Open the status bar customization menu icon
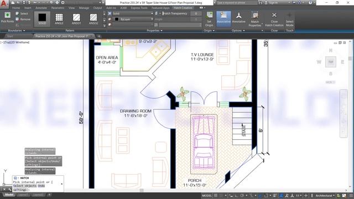This screenshot has width=354, height=199. coord(351,195)
